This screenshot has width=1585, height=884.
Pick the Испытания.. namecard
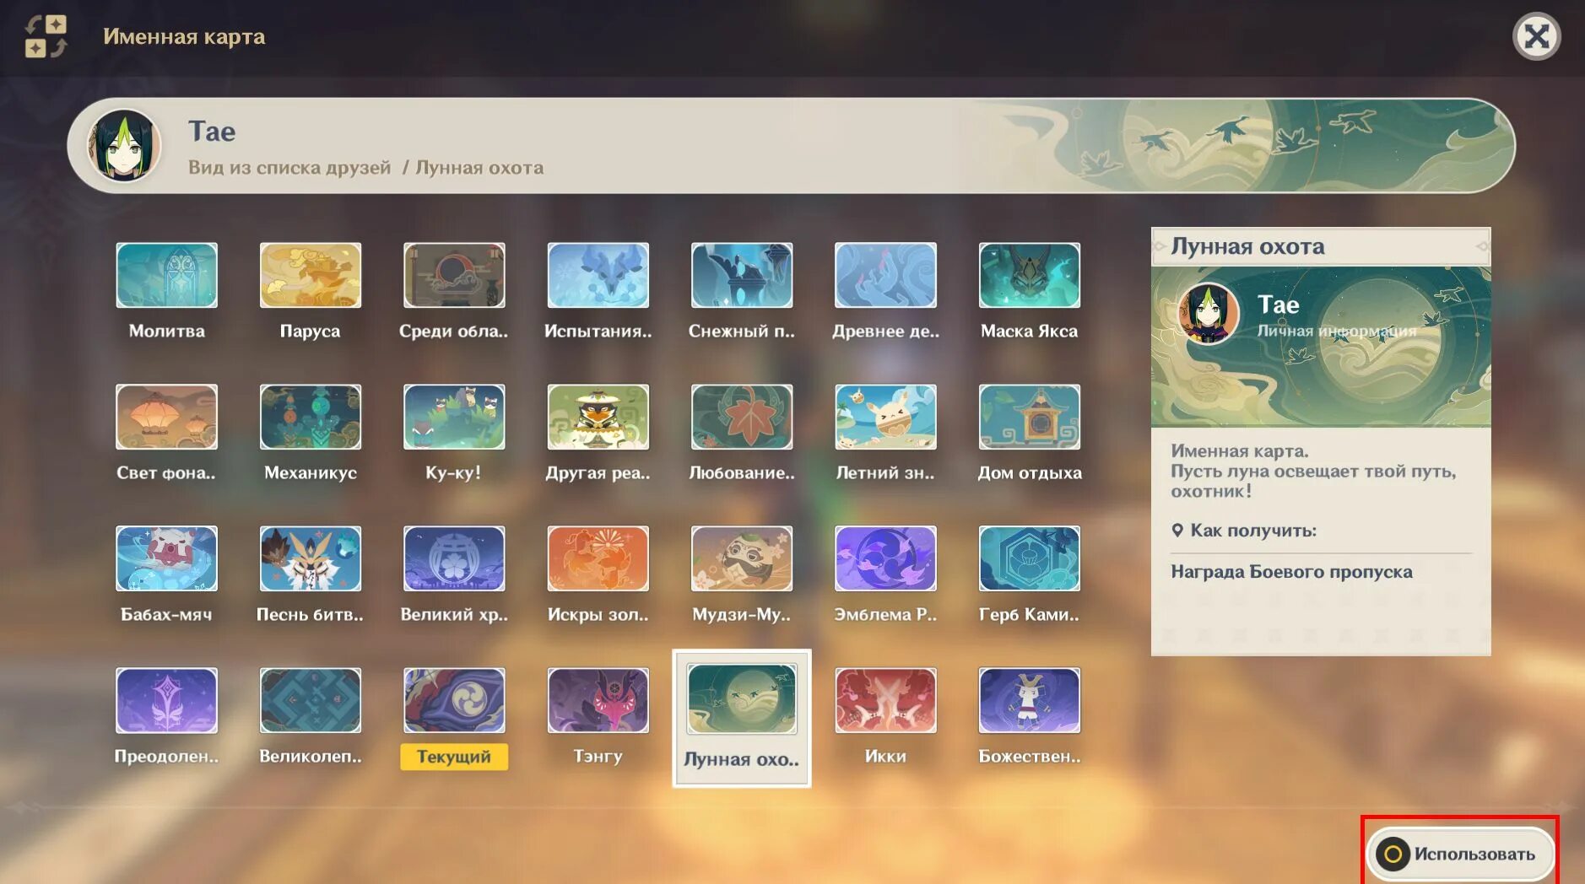[x=598, y=276]
